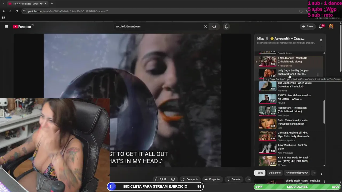This screenshot has height=192, width=342.
Task: Open title 'Amy Winehouse - Back To Black'
Action: [x=292, y=147]
